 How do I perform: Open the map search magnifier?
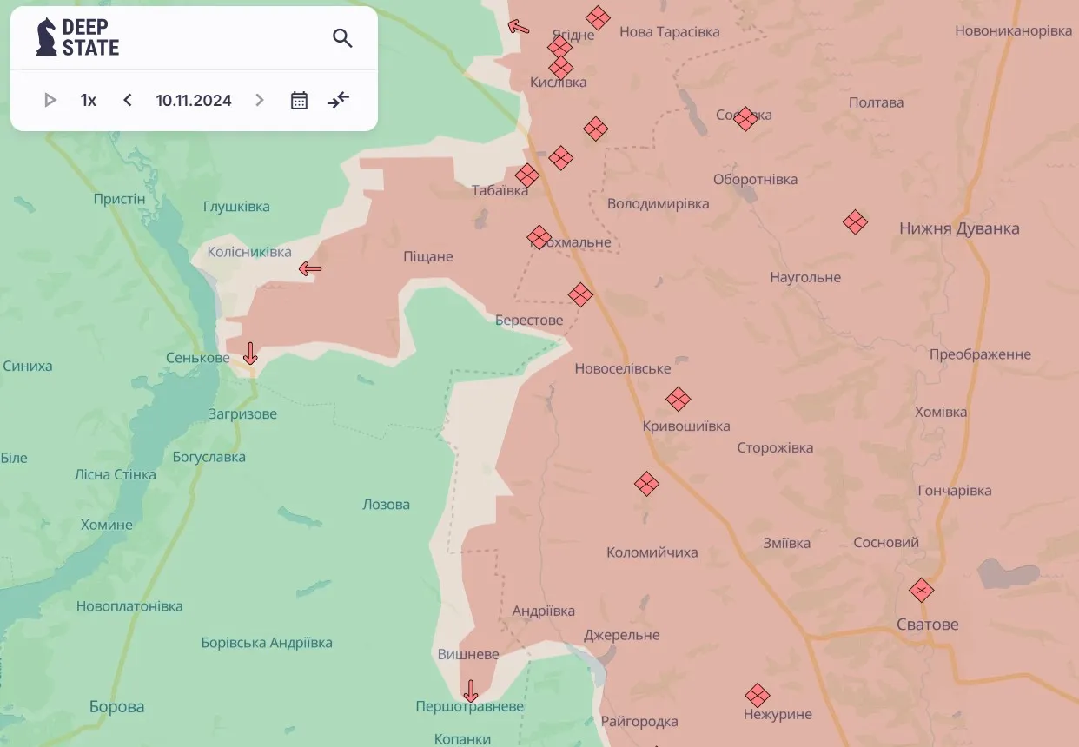pyautogui.click(x=342, y=38)
